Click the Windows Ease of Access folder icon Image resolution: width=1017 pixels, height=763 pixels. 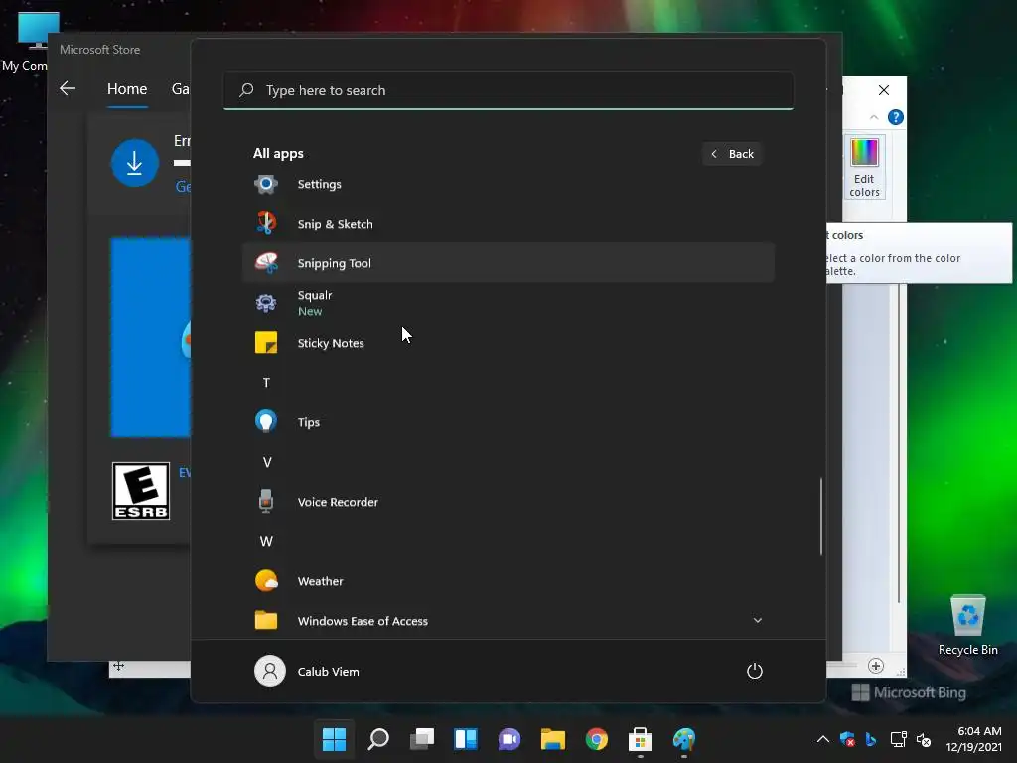point(266,620)
